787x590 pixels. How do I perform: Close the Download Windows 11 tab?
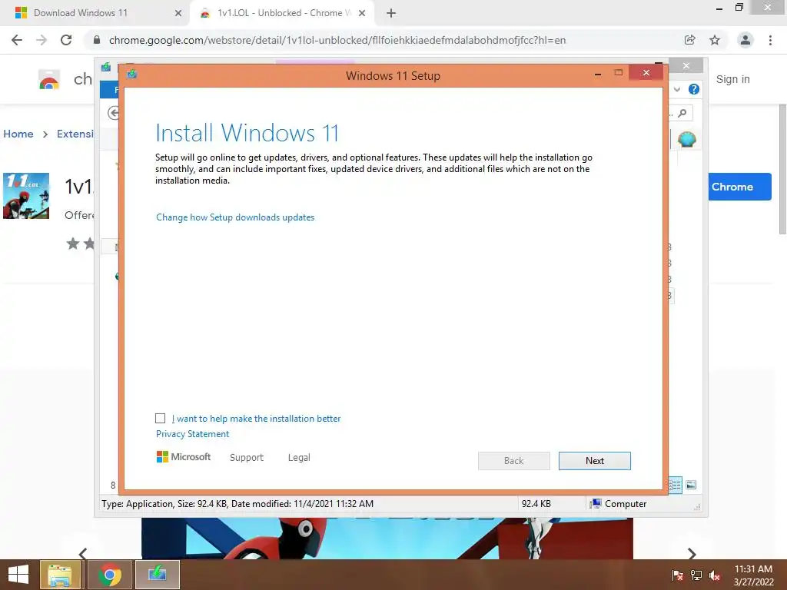pos(178,13)
